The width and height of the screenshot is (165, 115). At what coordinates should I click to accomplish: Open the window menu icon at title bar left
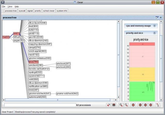(3, 2)
